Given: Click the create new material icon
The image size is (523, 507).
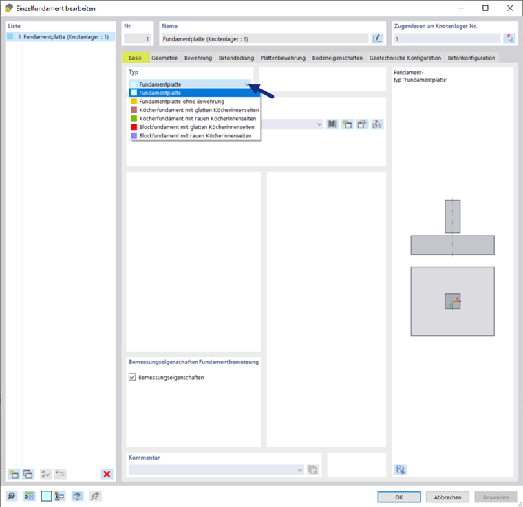Looking at the screenshot, I should tap(347, 124).
